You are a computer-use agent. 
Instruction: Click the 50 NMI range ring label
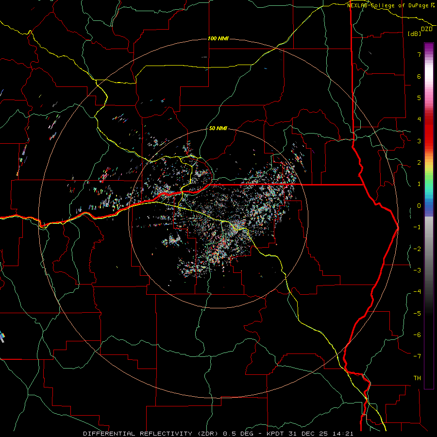tap(218, 128)
